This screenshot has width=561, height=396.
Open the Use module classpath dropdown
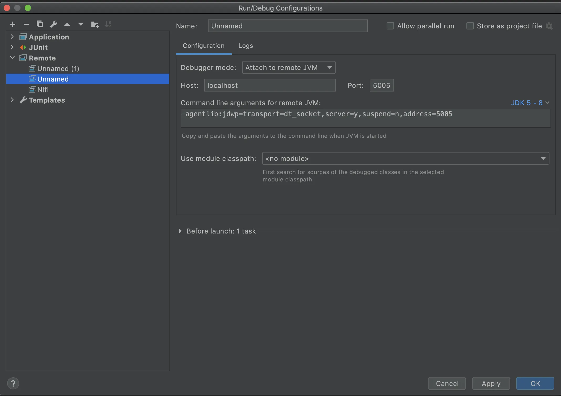pos(405,159)
